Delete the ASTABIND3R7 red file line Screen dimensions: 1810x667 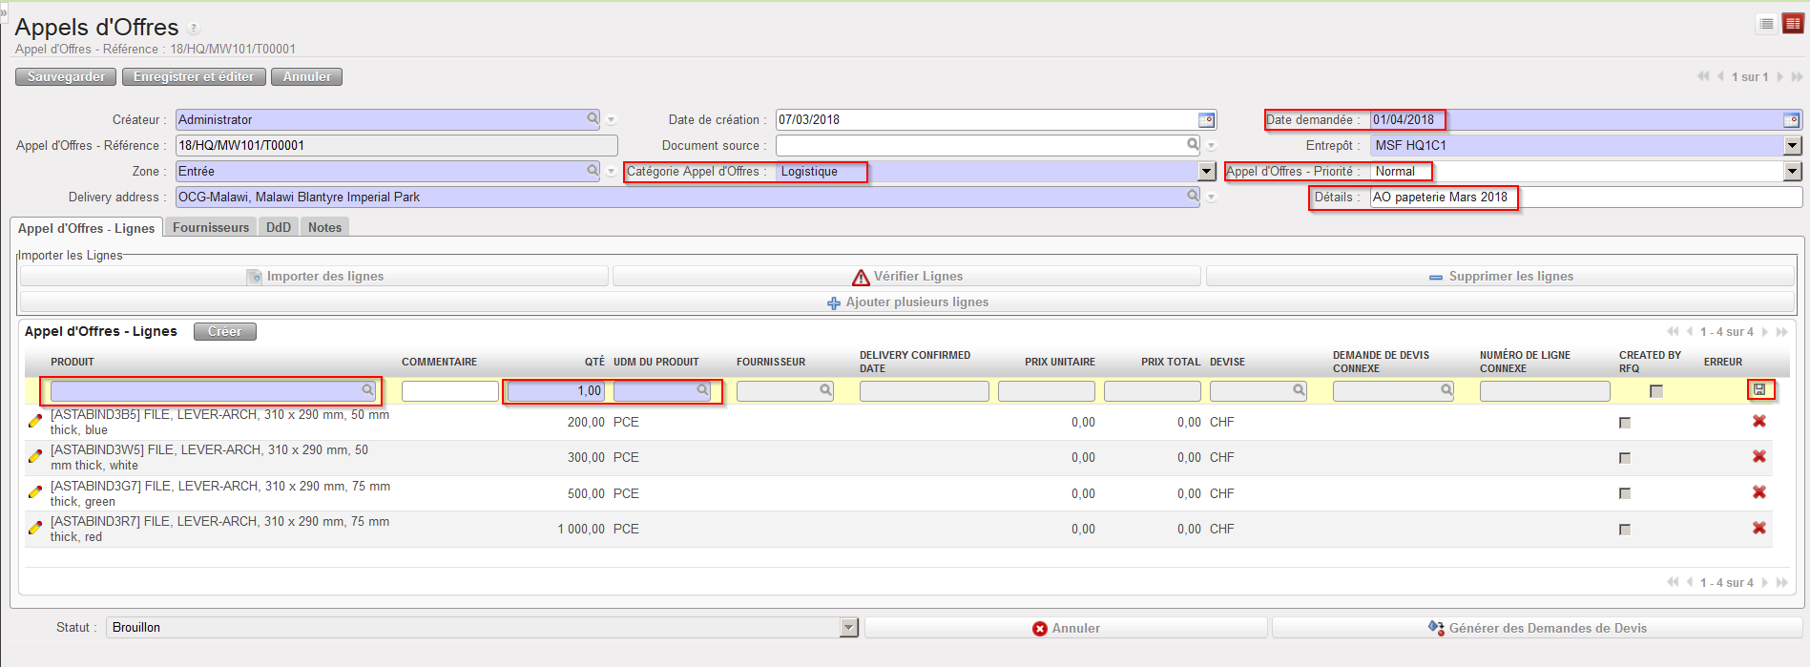(1758, 529)
